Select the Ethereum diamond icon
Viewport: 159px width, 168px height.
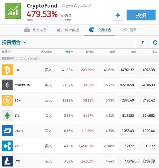click(7, 85)
